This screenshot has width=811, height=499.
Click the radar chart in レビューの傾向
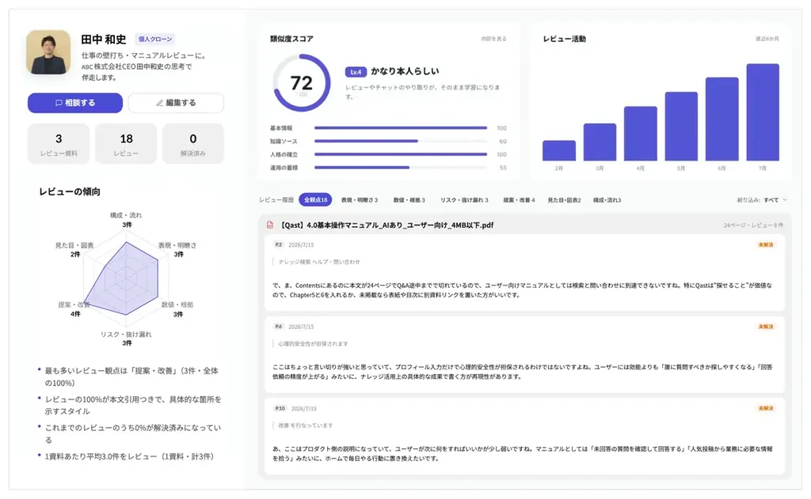pyautogui.click(x=126, y=278)
